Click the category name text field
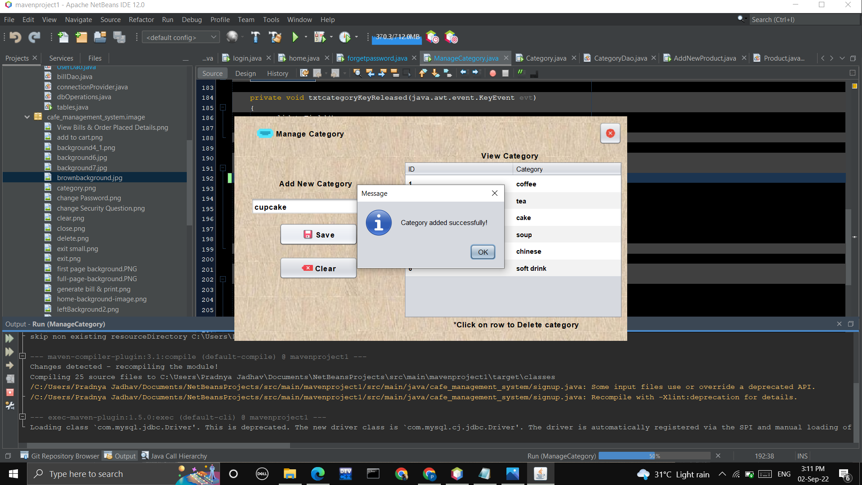The height and width of the screenshot is (485, 862). pos(305,207)
